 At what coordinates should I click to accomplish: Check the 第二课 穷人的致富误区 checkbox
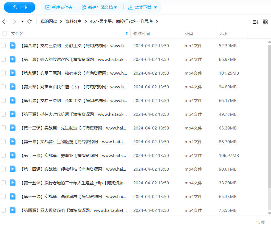(3, 59)
